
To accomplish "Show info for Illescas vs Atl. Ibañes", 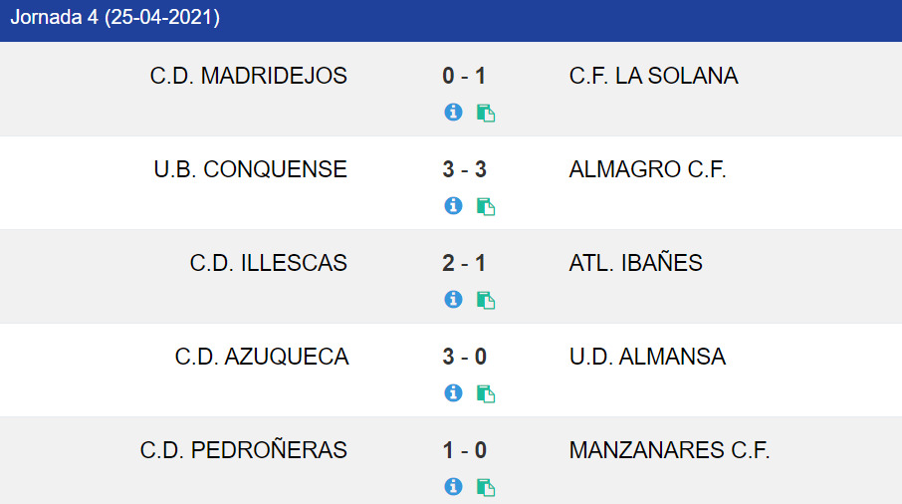I will 453,299.
